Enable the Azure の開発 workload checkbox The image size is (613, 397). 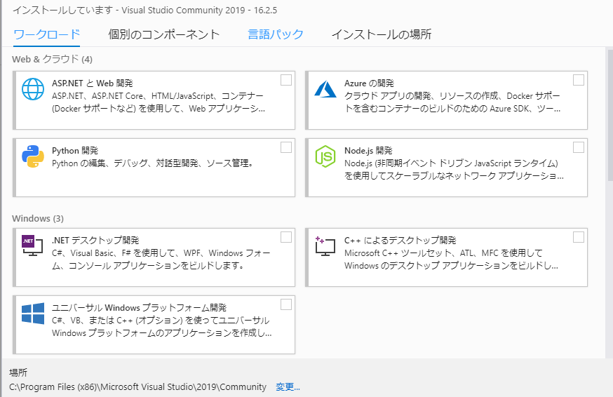(x=579, y=80)
